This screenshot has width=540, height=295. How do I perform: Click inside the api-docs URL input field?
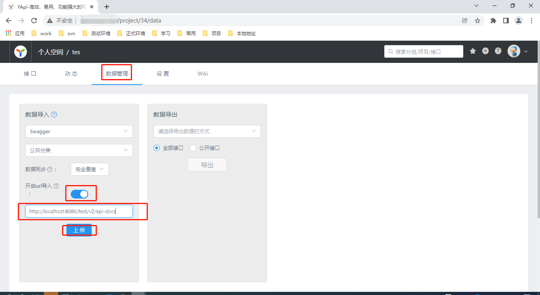79,211
